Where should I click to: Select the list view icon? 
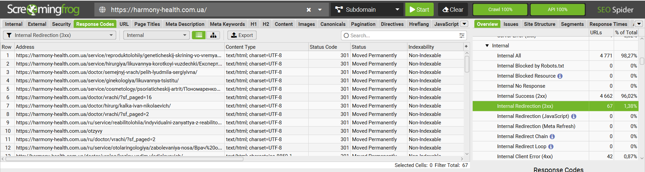[199, 35]
